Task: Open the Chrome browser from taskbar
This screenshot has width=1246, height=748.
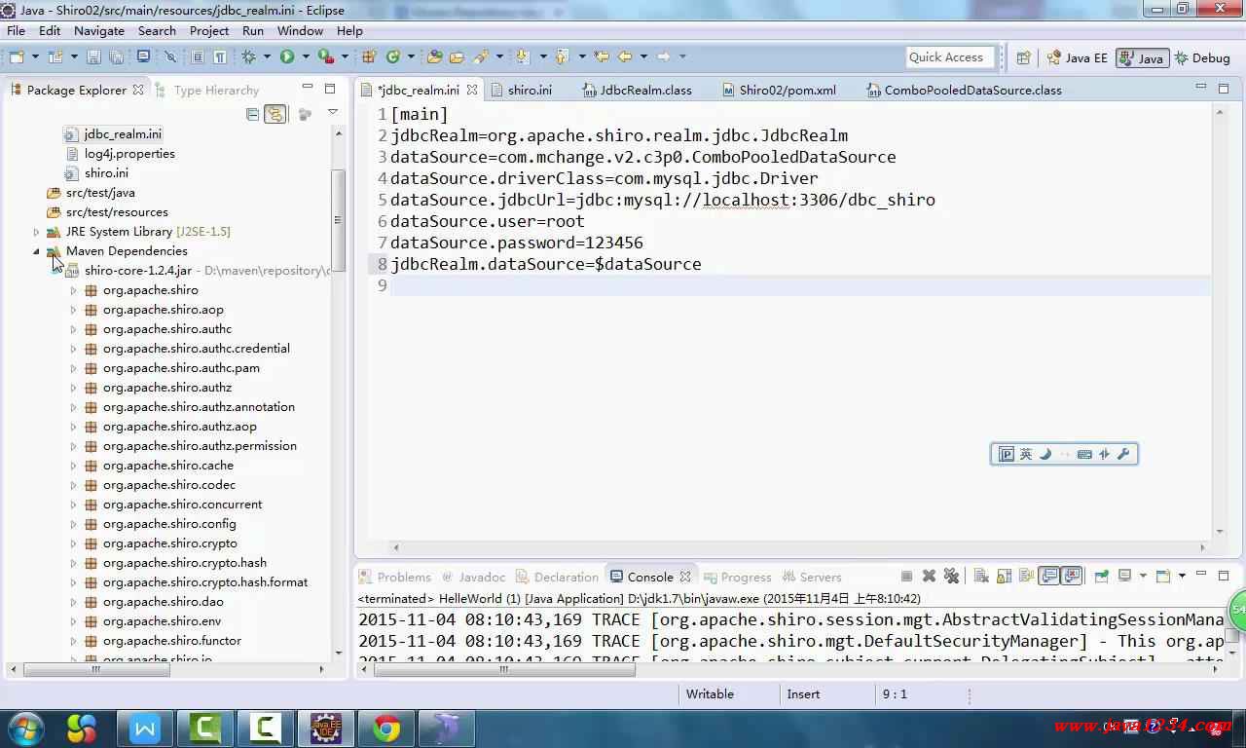Action: click(385, 728)
